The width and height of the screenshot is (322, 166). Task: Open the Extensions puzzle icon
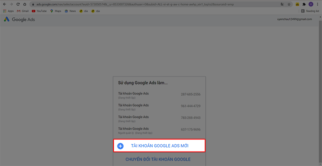coord(304,4)
